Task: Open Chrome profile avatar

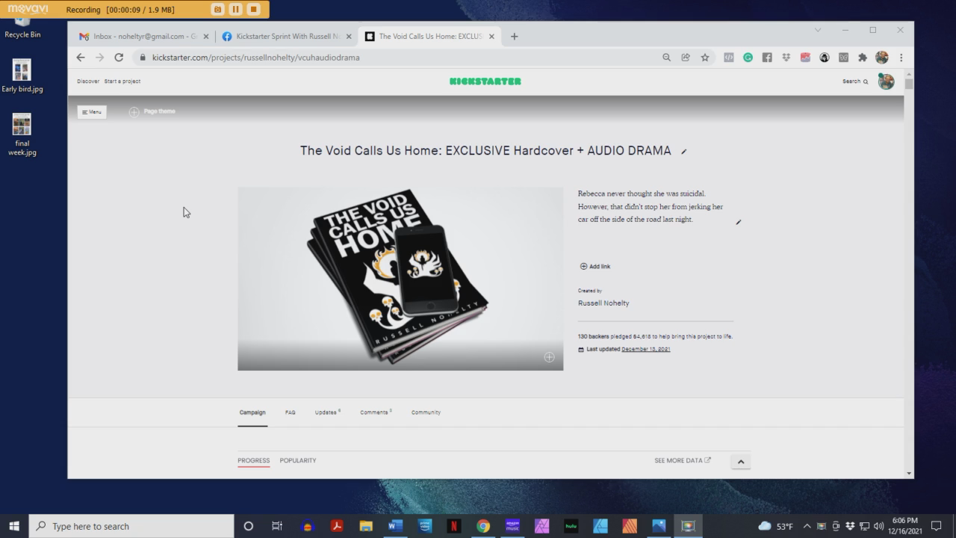Action: point(882,58)
